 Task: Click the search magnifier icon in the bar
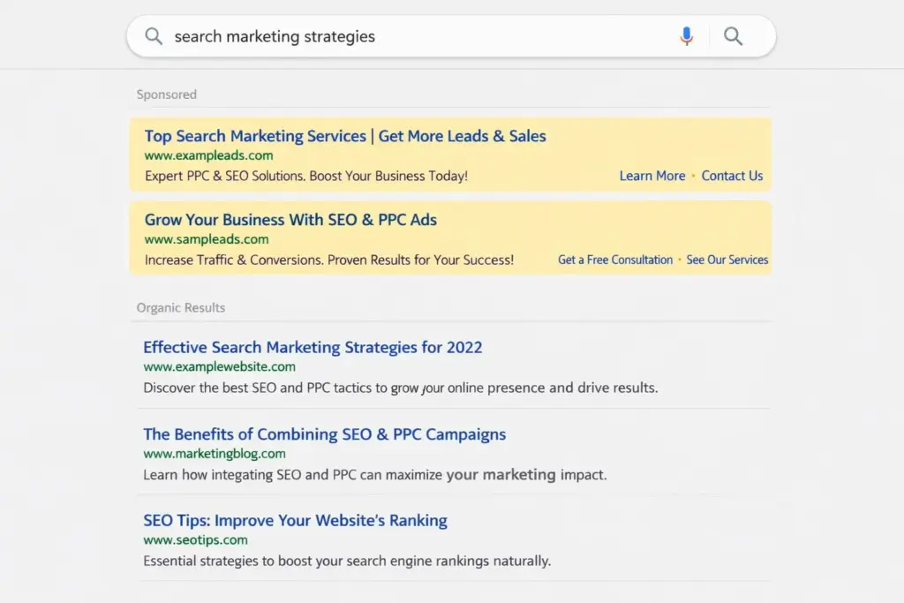coord(733,36)
